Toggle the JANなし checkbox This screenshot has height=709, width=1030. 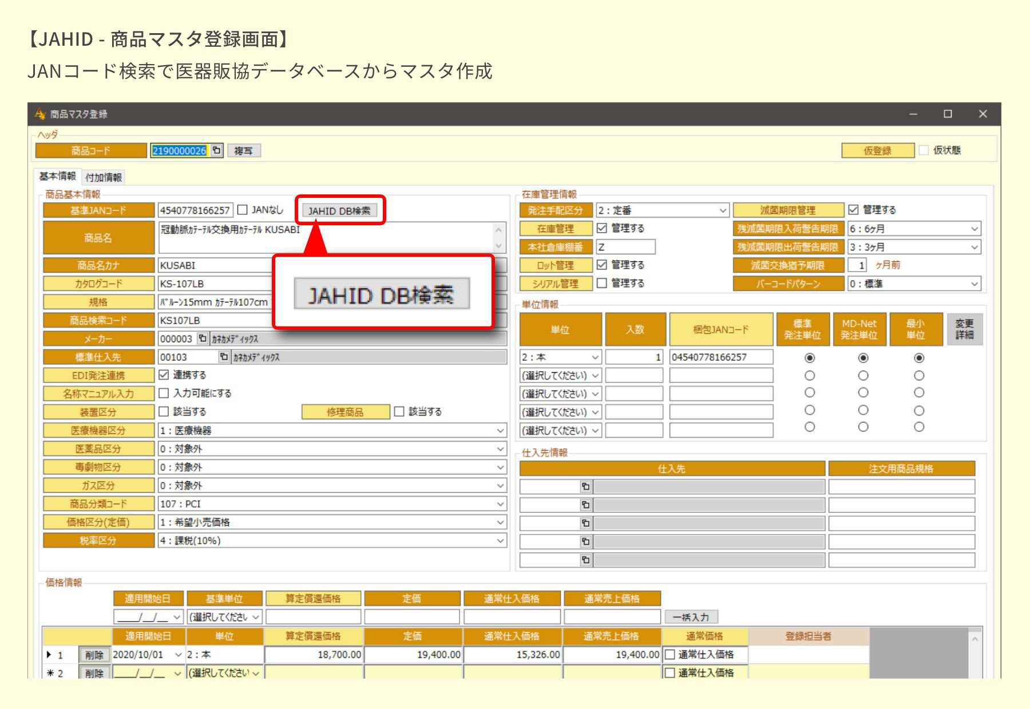pyautogui.click(x=242, y=210)
